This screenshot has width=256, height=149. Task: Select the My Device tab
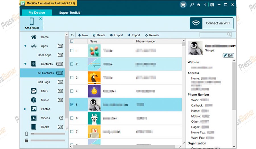point(37,13)
